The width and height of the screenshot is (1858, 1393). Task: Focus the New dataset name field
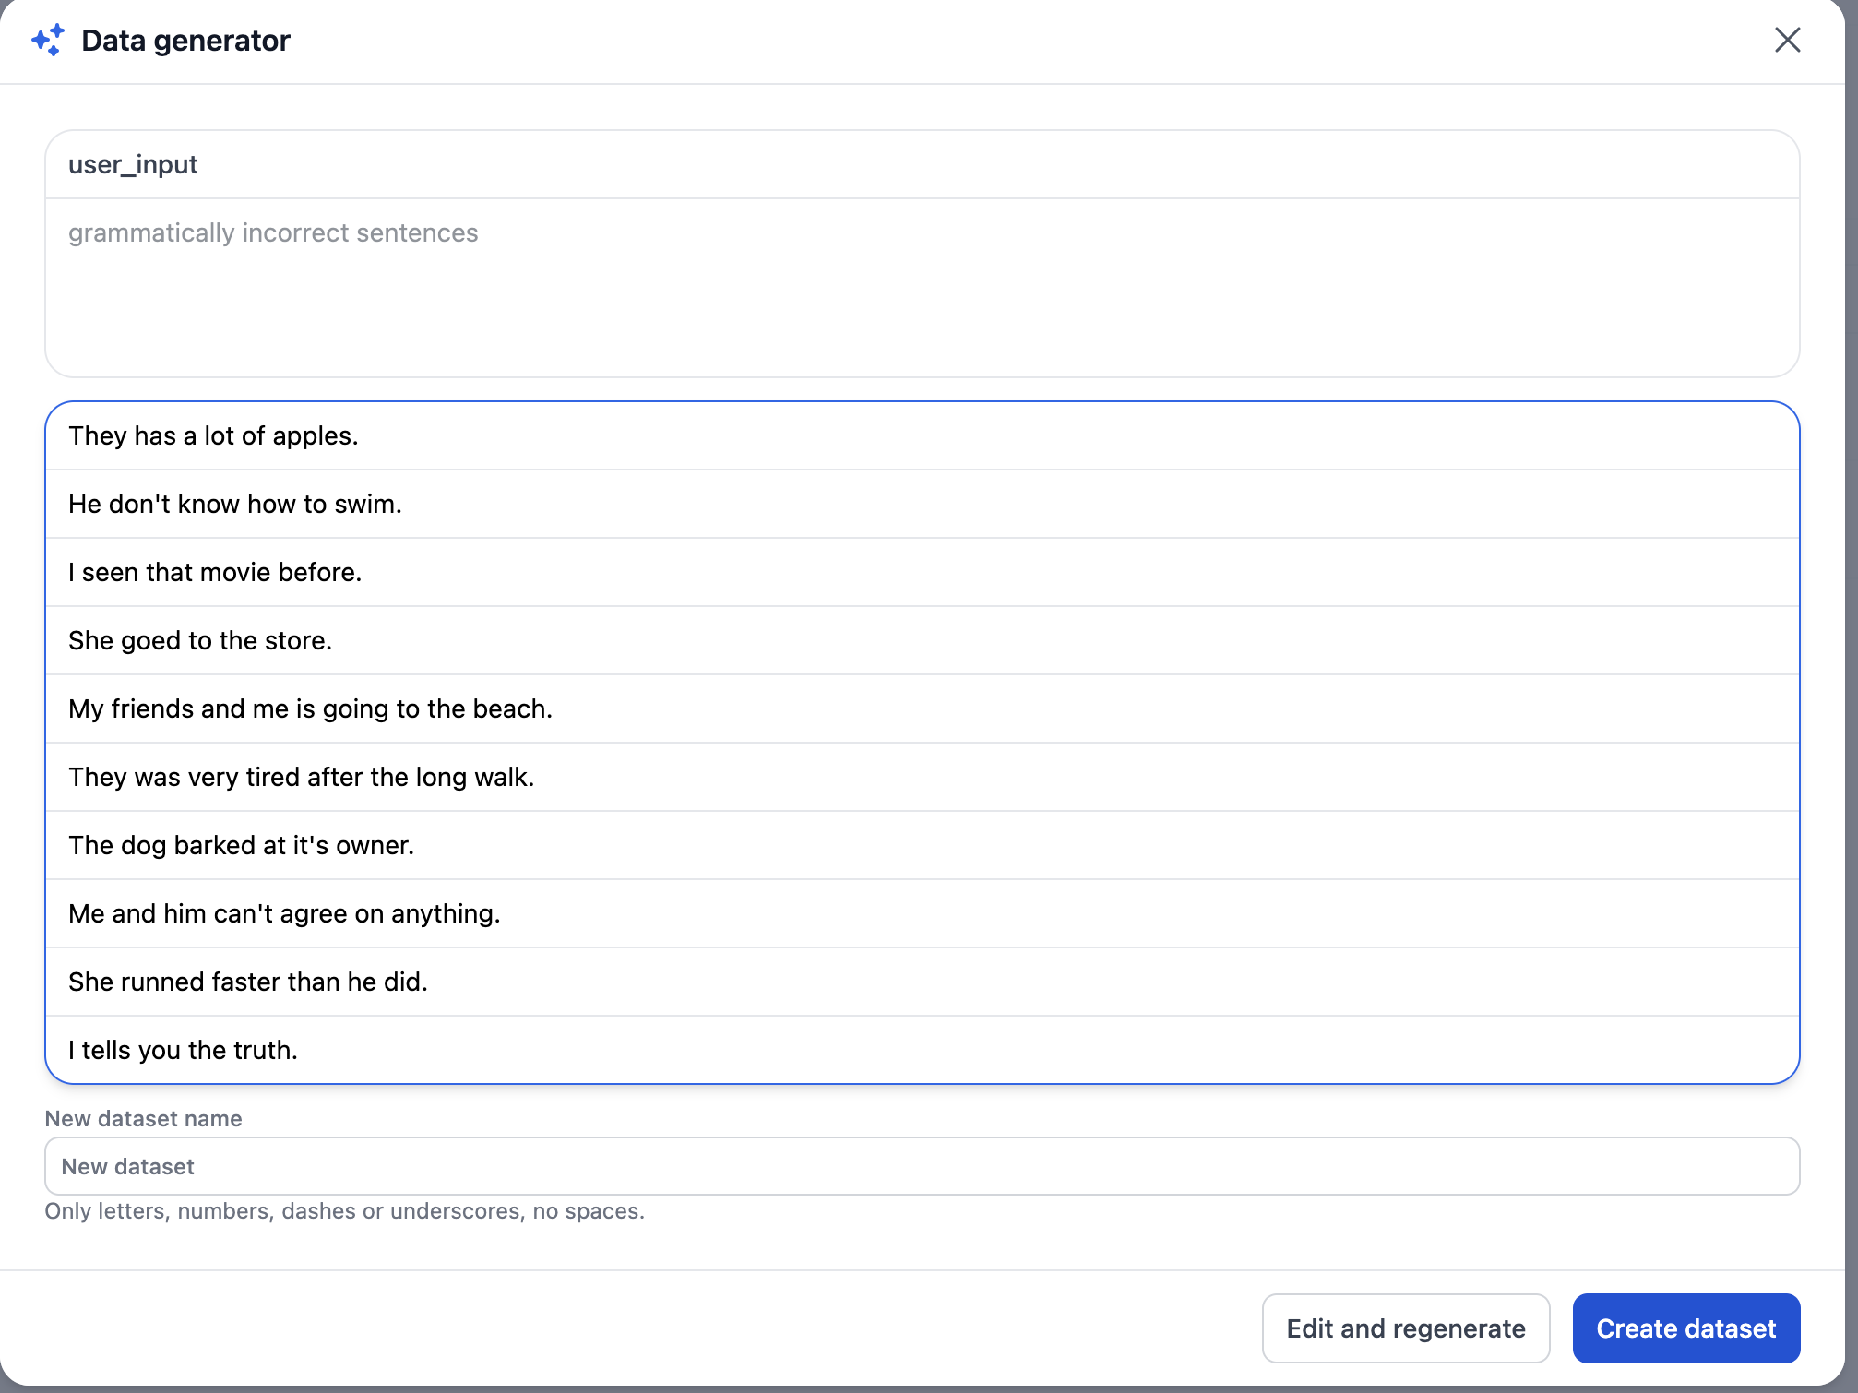point(921,1166)
